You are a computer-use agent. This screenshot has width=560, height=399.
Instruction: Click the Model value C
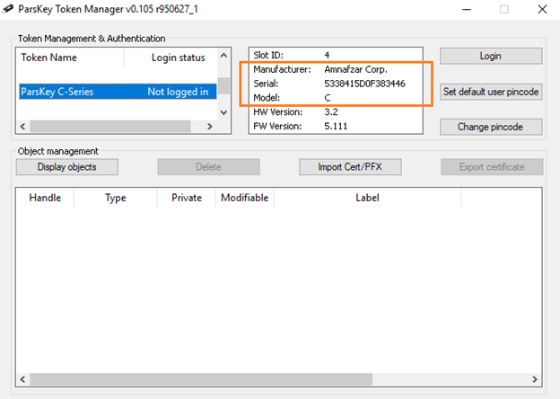[328, 98]
